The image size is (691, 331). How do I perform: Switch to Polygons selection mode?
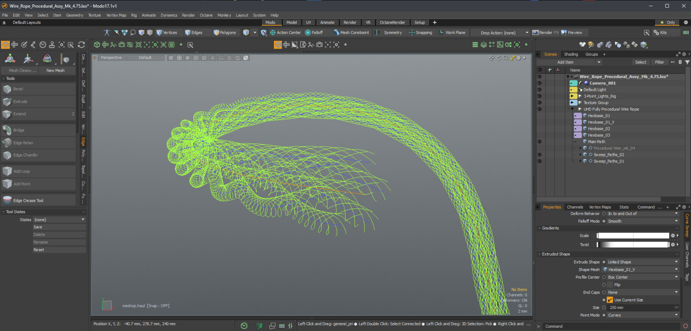click(225, 32)
